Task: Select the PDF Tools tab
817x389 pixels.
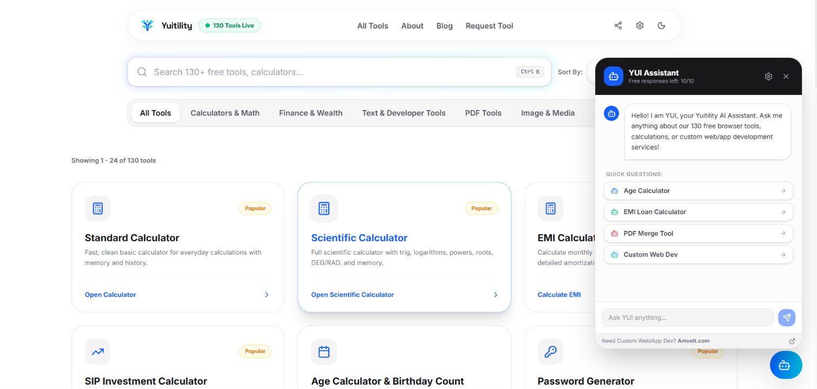Action: pos(483,113)
